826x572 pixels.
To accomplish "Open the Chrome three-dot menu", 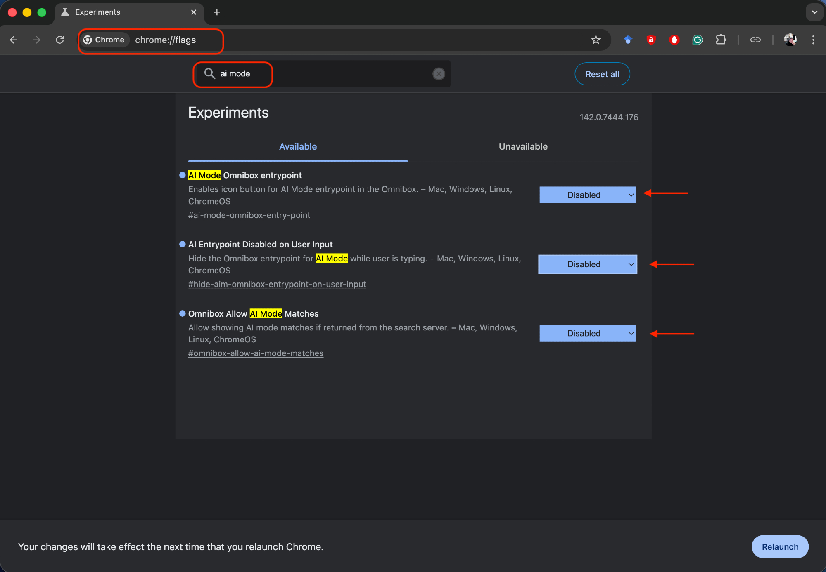I will click(813, 40).
